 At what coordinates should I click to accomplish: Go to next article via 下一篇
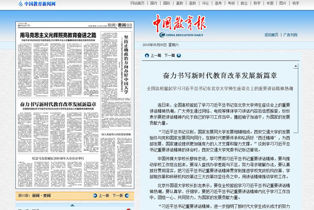pos(170,55)
